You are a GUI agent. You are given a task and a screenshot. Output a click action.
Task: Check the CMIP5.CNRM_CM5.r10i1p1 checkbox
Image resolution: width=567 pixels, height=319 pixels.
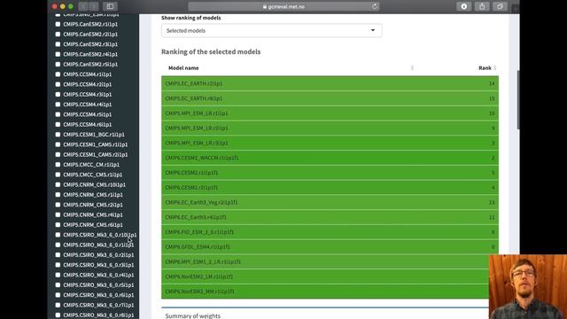pos(58,184)
